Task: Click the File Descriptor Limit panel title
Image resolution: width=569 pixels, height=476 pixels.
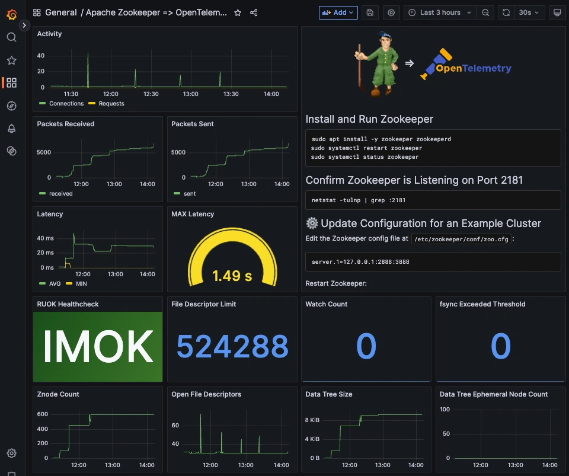Action: (x=203, y=304)
